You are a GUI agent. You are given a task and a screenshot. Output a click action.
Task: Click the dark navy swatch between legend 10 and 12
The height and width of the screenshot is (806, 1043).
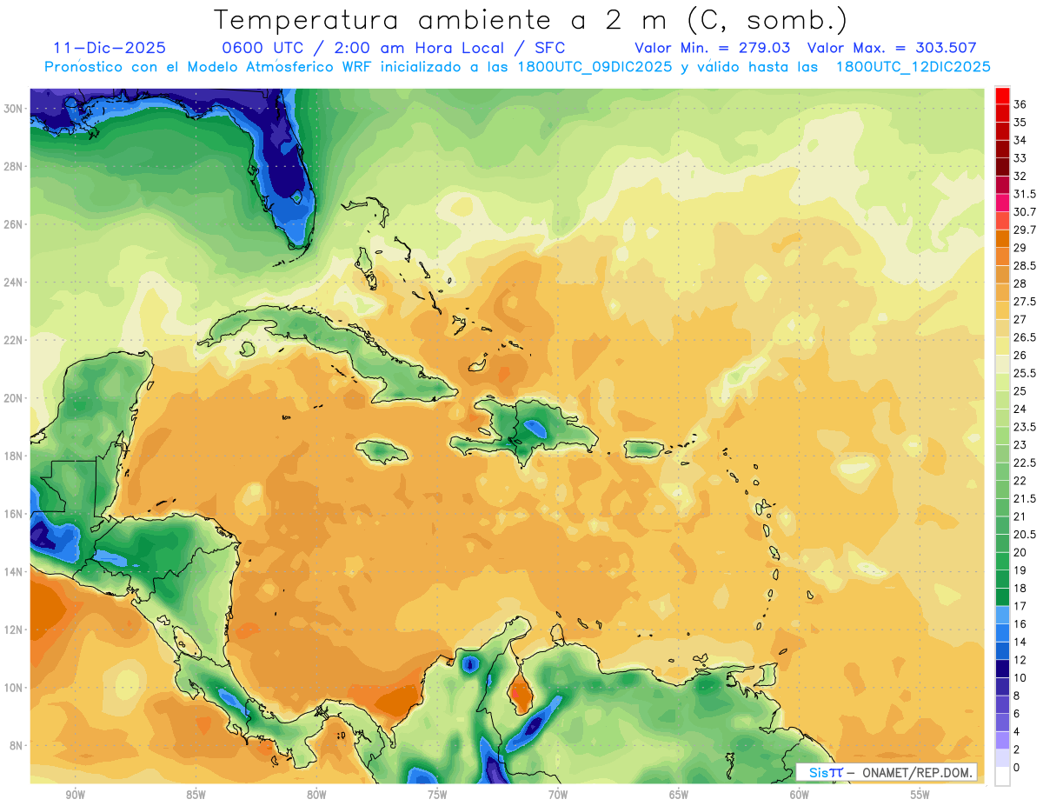[1002, 669]
